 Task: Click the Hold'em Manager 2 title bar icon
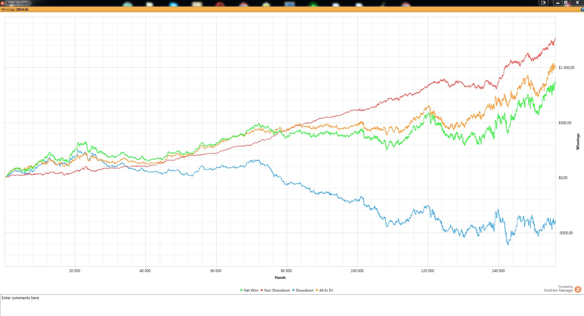coord(2,3)
